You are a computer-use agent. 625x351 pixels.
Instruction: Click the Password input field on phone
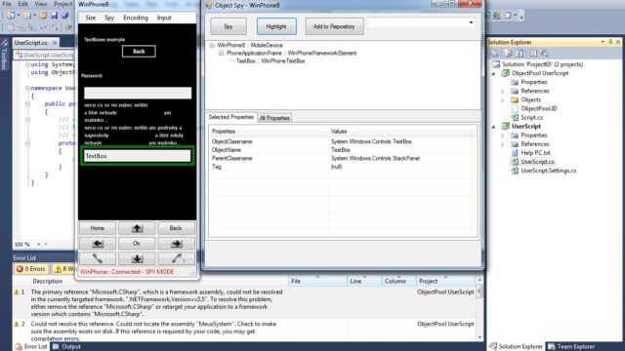[x=138, y=93]
